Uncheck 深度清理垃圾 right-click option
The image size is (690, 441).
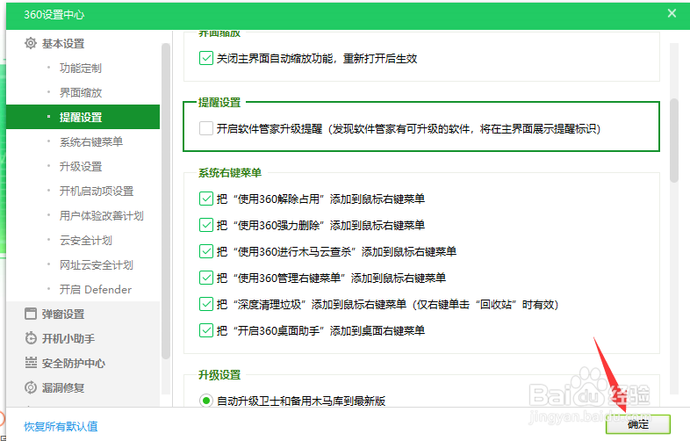pos(206,305)
